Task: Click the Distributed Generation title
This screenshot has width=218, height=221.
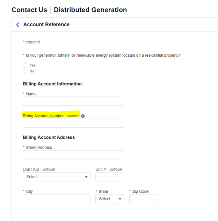Action: point(90,10)
